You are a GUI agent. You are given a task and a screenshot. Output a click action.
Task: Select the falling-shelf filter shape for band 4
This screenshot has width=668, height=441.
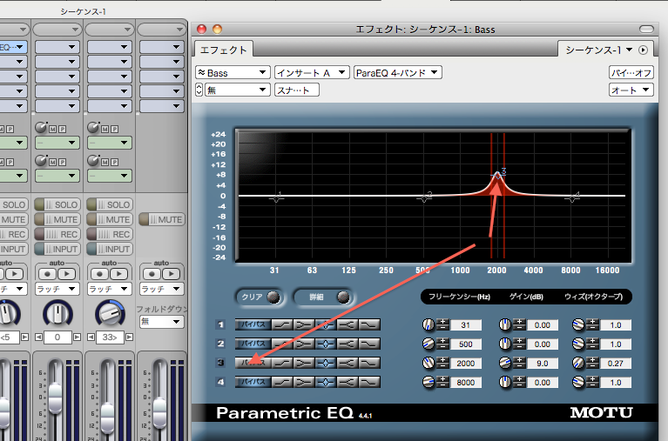[369, 382]
